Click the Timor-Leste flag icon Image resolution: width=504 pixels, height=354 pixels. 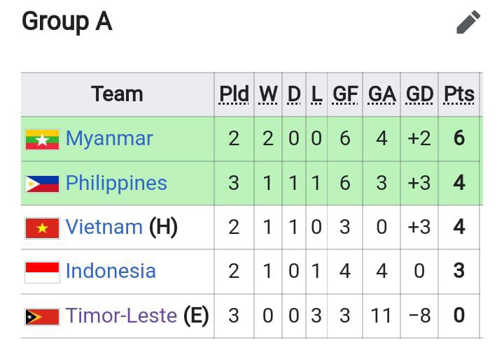tap(42, 316)
